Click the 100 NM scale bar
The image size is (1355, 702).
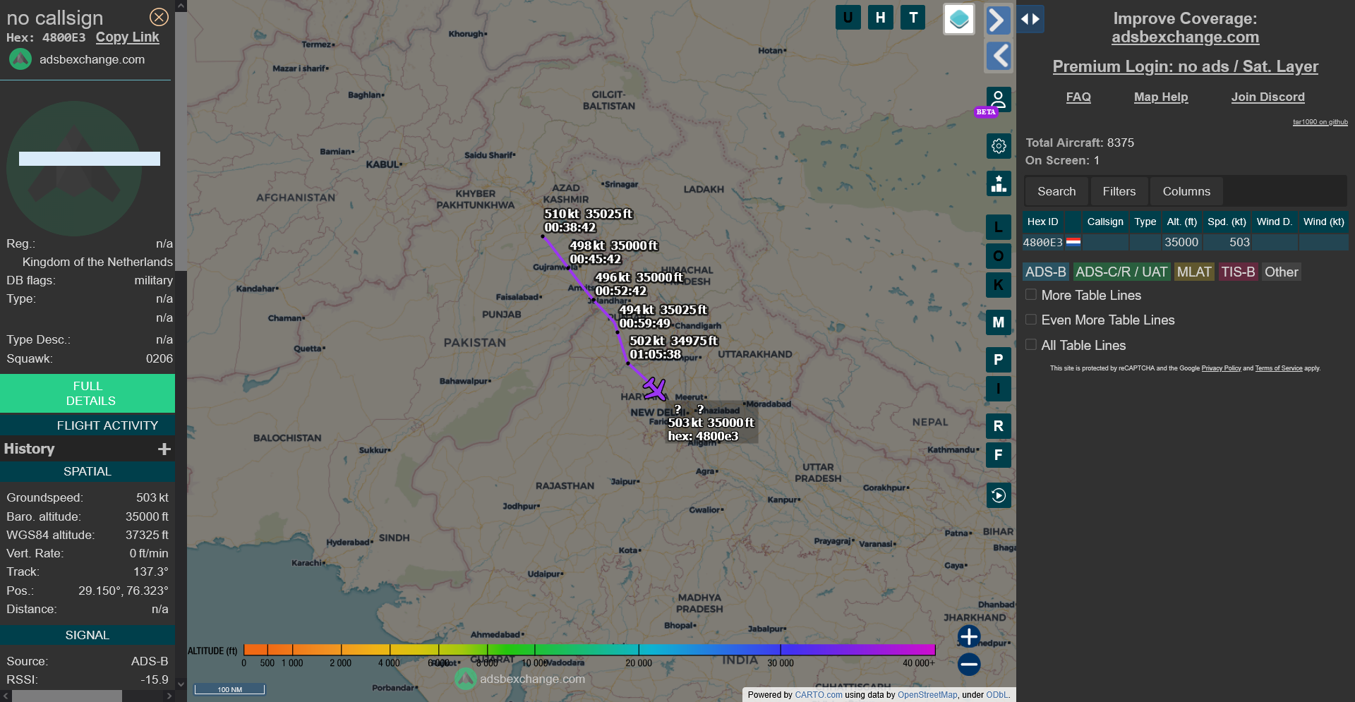click(229, 689)
